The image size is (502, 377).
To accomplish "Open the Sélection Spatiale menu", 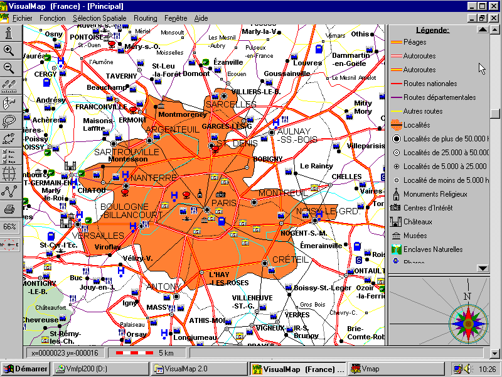I will [100, 18].
